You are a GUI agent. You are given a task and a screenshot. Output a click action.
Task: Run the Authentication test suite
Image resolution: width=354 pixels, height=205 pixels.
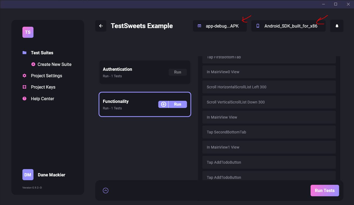(178, 72)
